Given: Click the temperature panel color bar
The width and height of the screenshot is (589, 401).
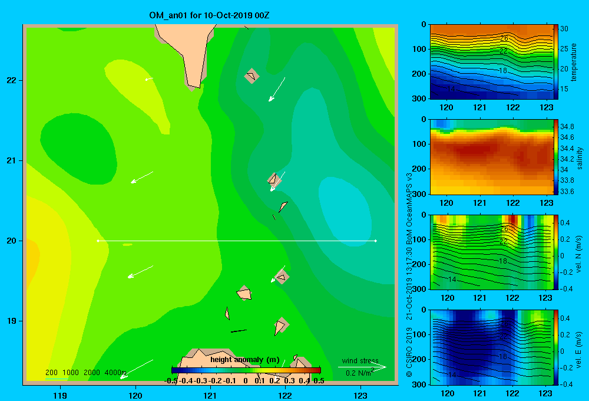Looking at the screenshot, I should (555, 62).
